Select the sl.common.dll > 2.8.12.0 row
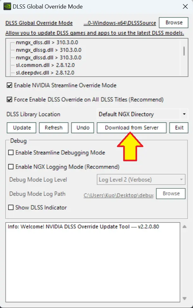Viewport: 193px width, 308px height. click(45, 65)
